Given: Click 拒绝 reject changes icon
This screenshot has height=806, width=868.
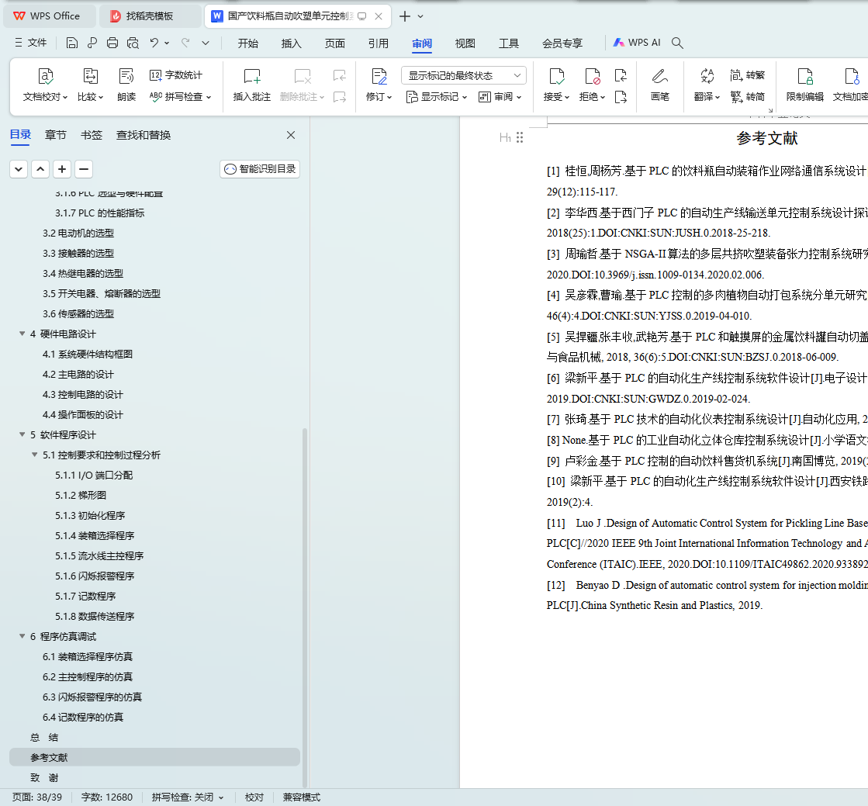Looking at the screenshot, I should point(593,76).
